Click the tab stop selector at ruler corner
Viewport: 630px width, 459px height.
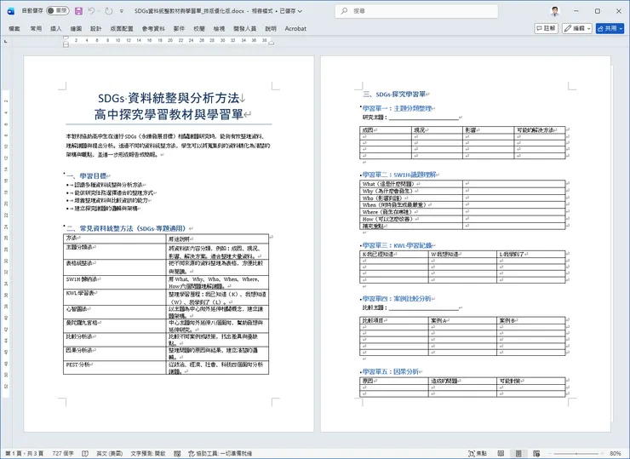pyautogui.click(x=6, y=41)
